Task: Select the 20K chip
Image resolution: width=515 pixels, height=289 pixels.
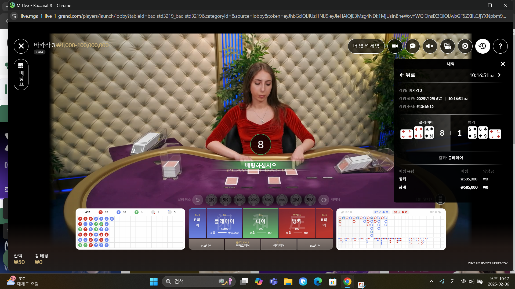Action: [x=254, y=200]
